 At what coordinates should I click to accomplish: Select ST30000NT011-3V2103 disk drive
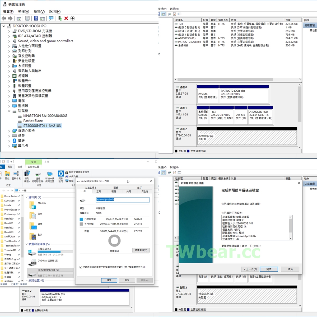tap(42, 126)
